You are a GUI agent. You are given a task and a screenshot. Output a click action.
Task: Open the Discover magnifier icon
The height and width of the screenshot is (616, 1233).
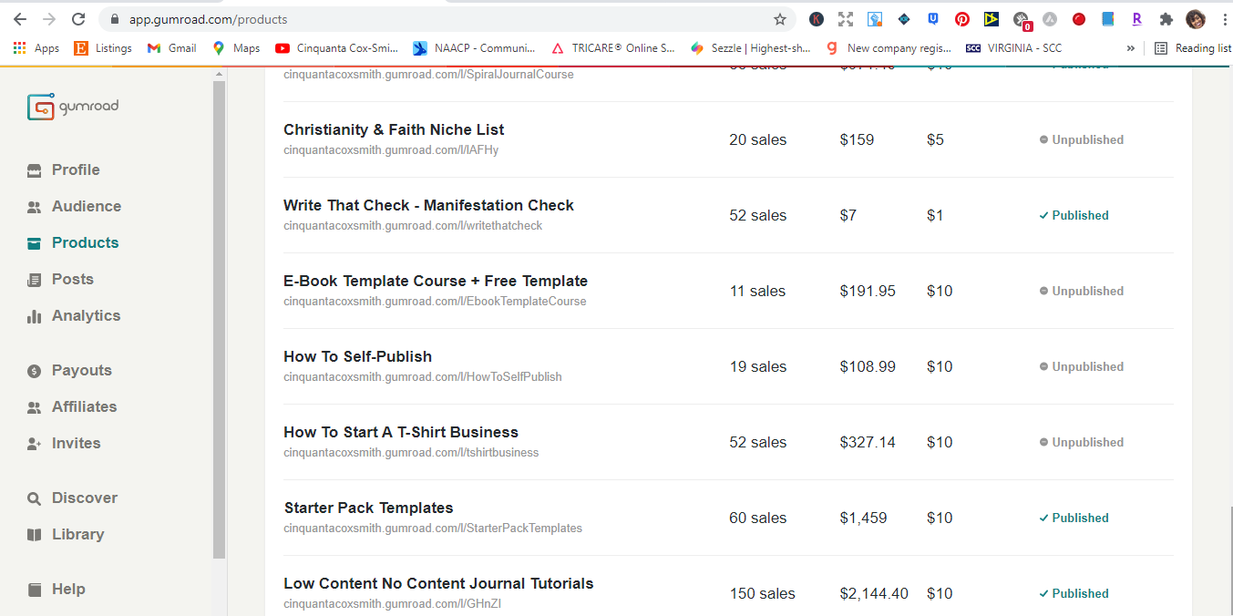35,498
